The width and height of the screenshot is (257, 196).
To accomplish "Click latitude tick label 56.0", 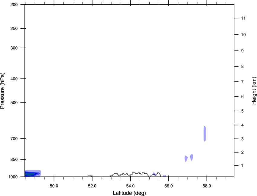I will click(x=169, y=186).
